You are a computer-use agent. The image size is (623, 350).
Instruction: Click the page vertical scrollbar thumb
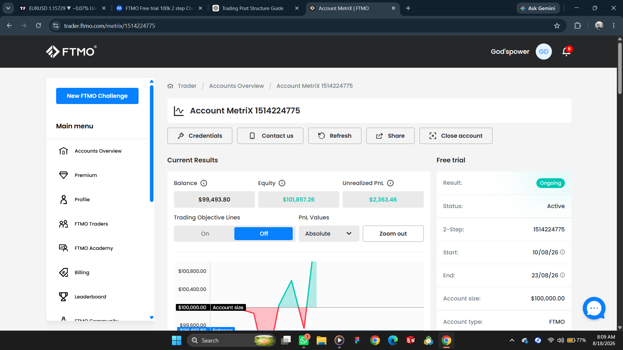[x=620, y=68]
